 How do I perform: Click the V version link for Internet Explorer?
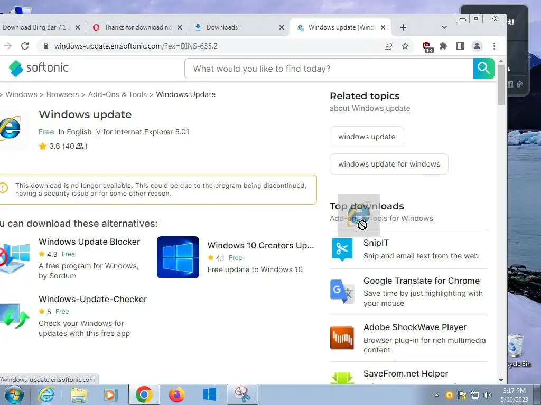(x=98, y=132)
